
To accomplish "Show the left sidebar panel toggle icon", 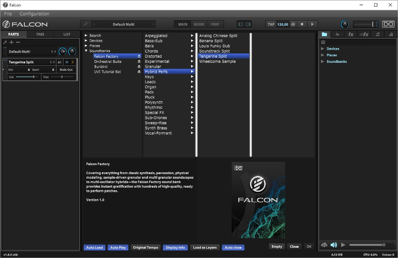I will tap(241, 24).
